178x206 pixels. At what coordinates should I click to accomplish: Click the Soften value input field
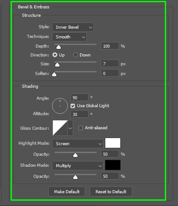(x=110, y=73)
